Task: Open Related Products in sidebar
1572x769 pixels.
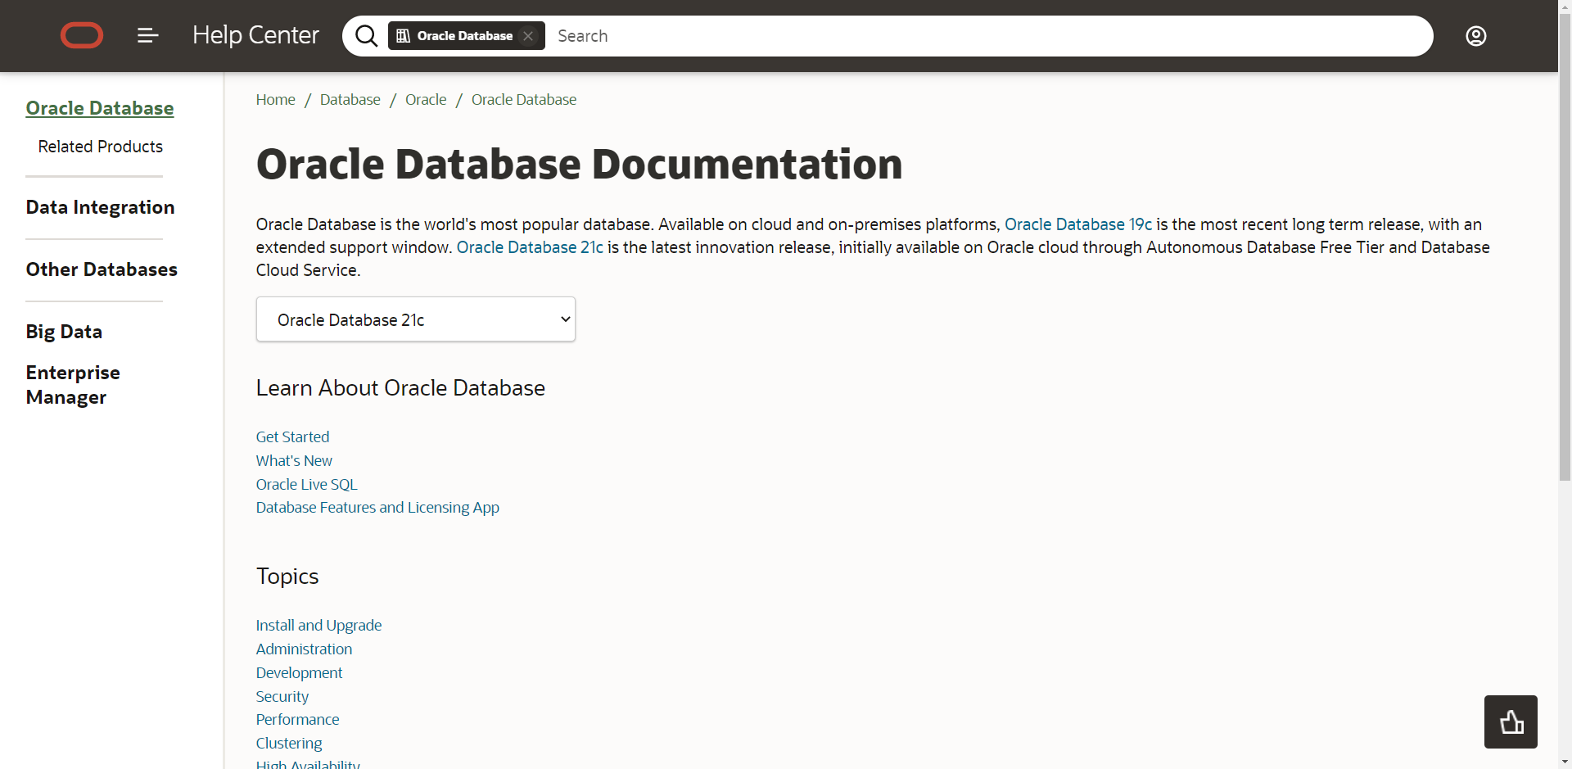Action: [101, 147]
